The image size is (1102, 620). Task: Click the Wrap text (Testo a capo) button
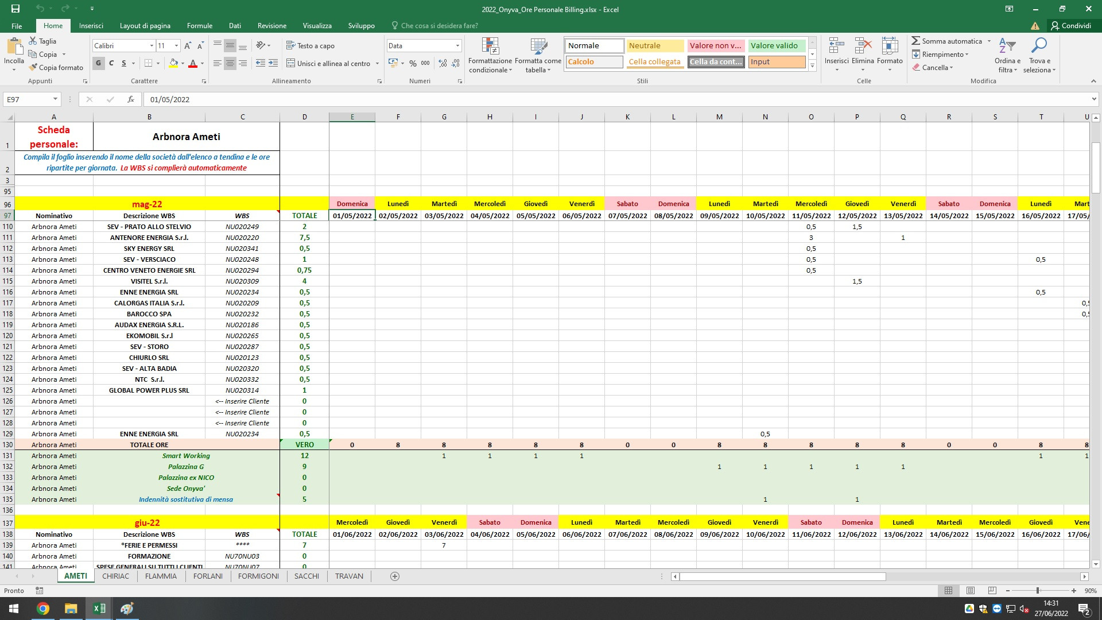pos(311,45)
